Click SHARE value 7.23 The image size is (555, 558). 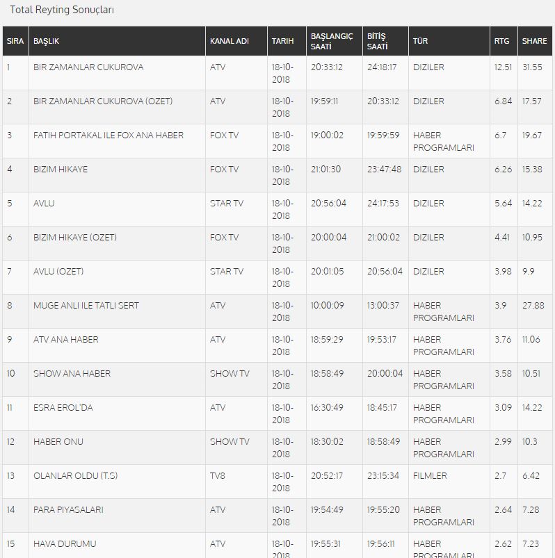(531, 544)
